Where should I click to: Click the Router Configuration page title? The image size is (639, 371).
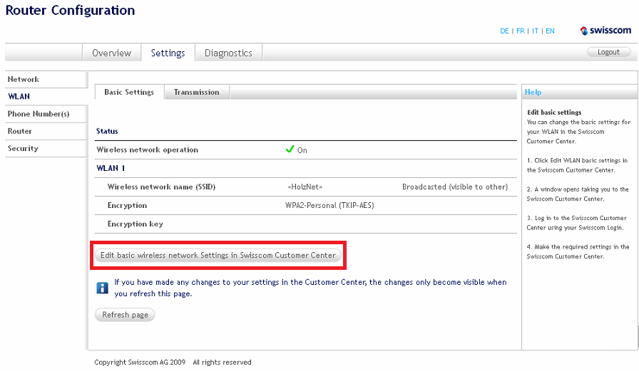pyautogui.click(x=70, y=10)
